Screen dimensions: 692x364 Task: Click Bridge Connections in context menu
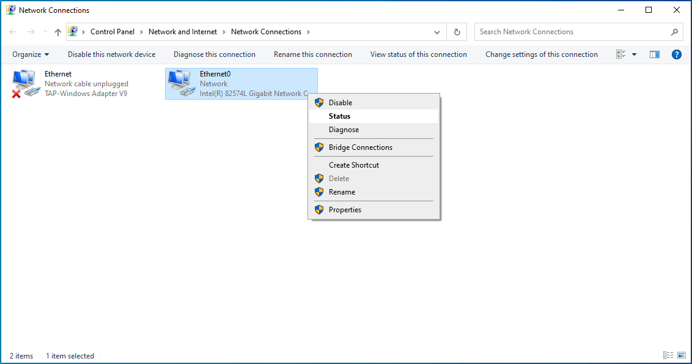360,147
